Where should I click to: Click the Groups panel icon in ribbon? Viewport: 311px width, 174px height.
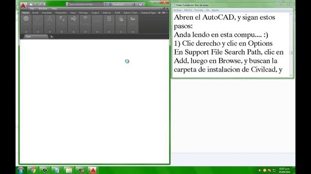(97, 19)
